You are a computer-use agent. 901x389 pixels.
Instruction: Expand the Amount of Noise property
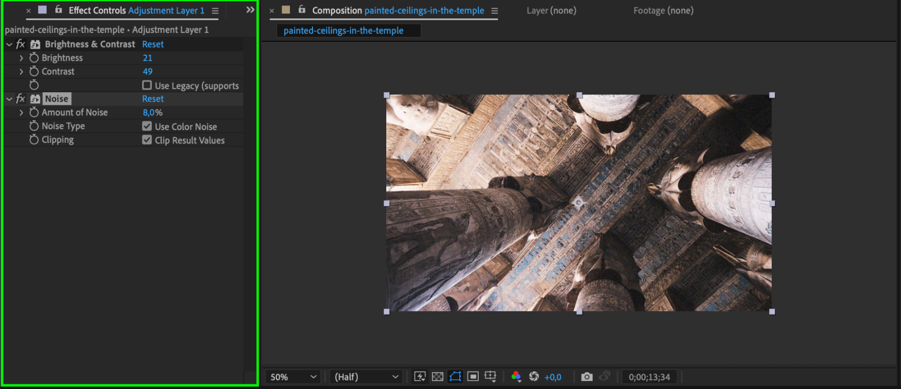[x=21, y=113]
